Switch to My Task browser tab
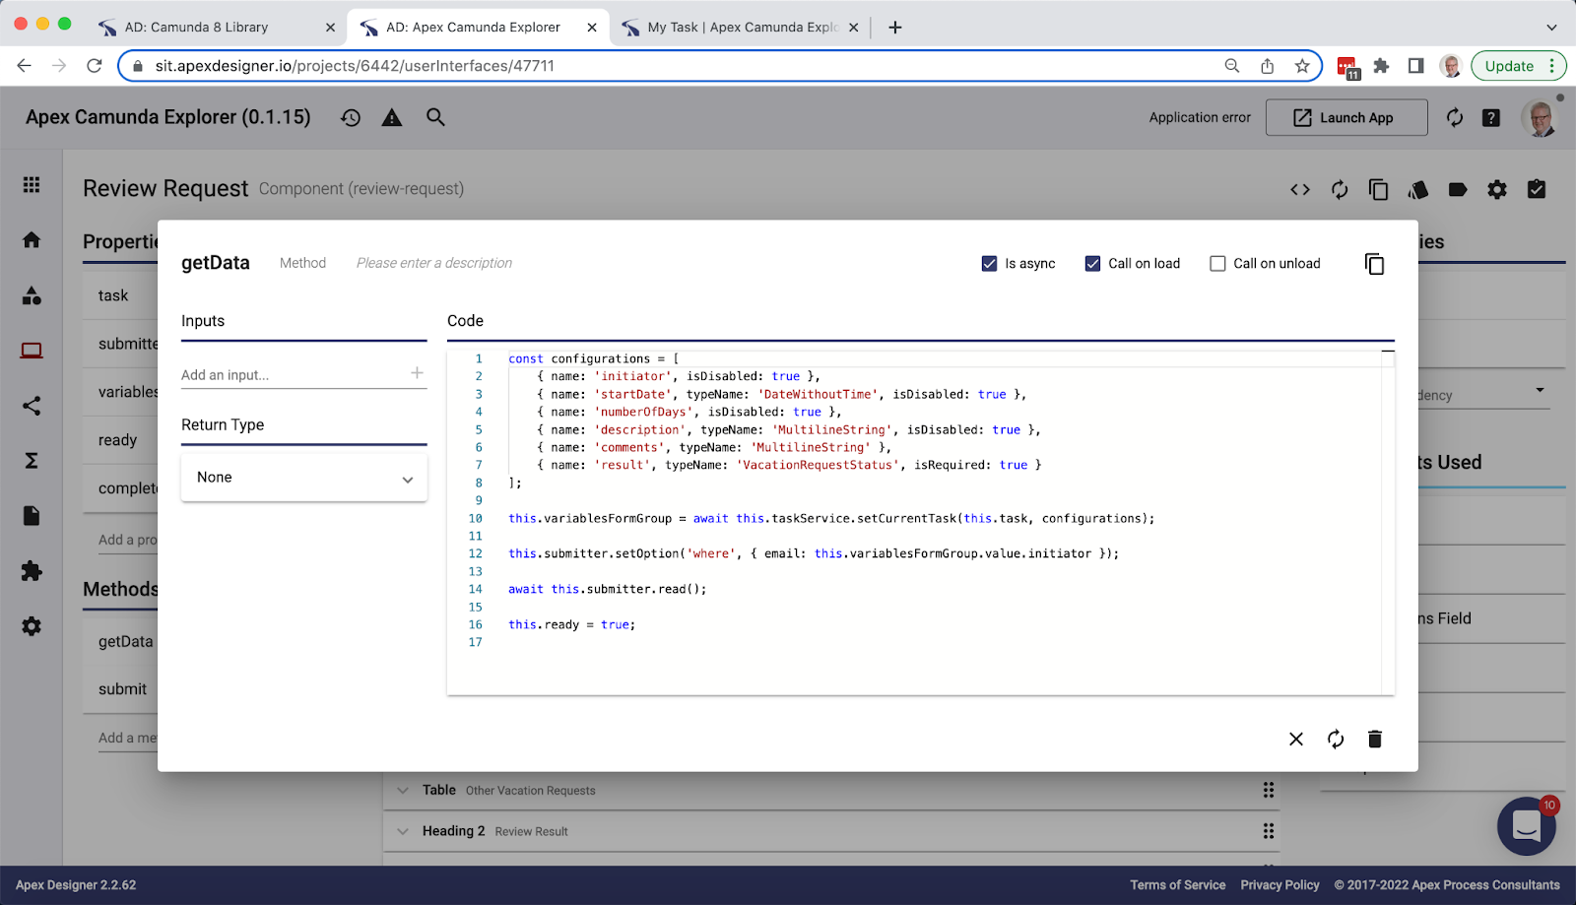This screenshot has height=905, width=1576. (741, 28)
